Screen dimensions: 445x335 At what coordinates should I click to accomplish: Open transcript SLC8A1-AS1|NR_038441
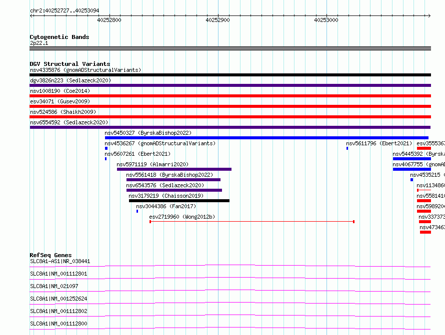(60, 261)
